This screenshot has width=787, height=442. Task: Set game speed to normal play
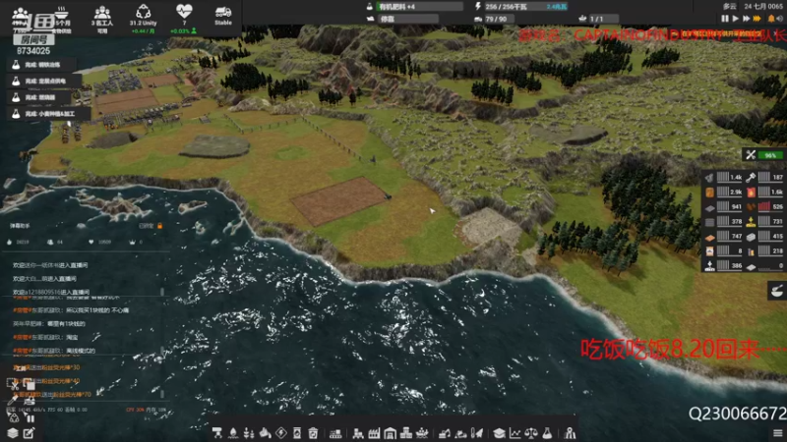coord(735,19)
